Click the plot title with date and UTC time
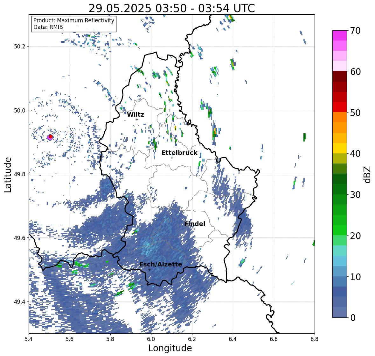This screenshot has height=356, width=375. [172, 8]
